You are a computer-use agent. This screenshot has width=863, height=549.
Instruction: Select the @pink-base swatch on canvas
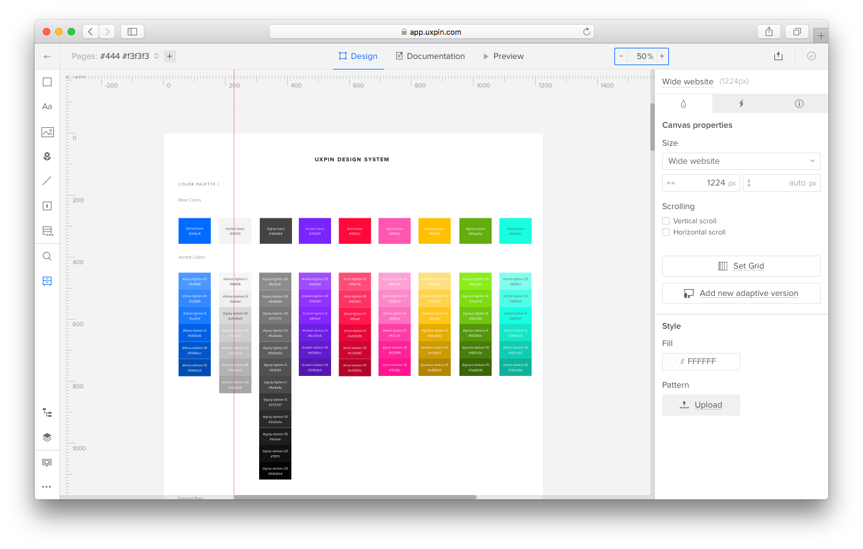[x=394, y=231]
